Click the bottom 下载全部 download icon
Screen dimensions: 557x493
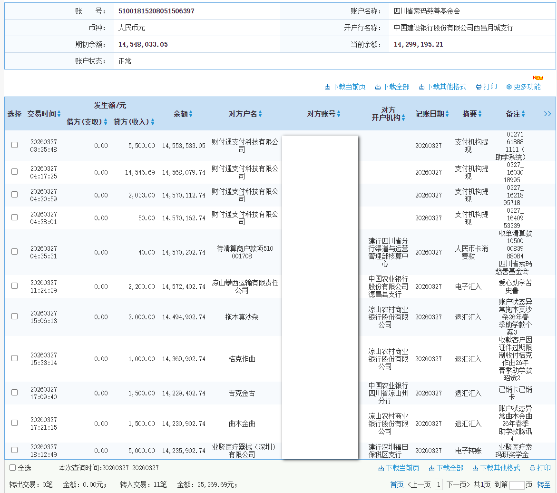431,468
